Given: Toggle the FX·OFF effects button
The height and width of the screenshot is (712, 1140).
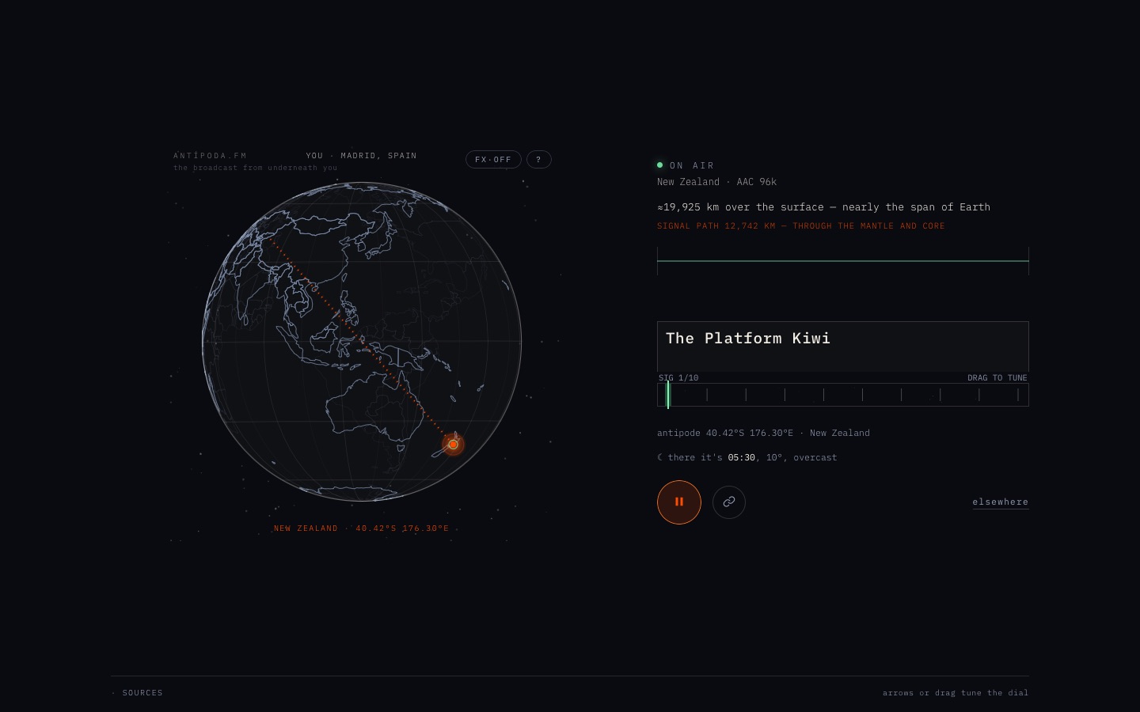Looking at the screenshot, I should click(493, 159).
